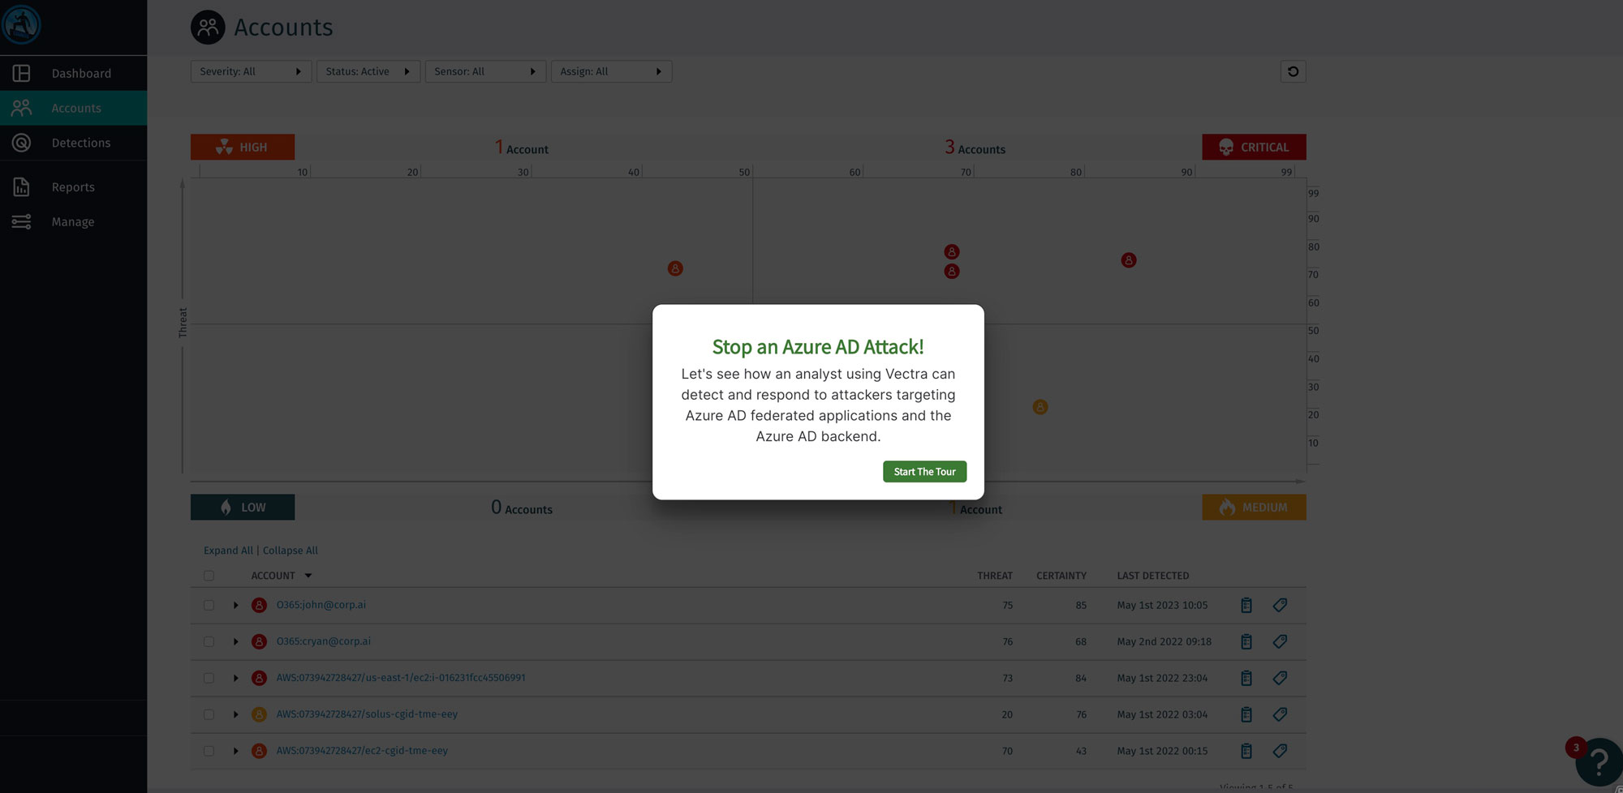
Task: Click the High-quadrant account dot on the chart
Action: coord(675,268)
